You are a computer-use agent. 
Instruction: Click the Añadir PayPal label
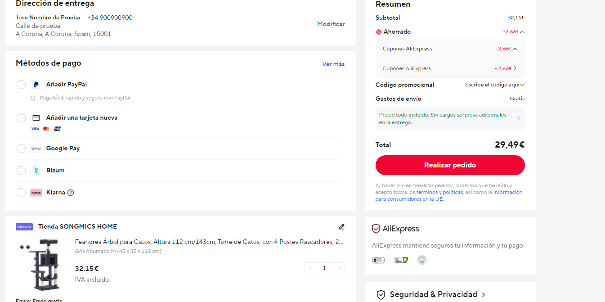(x=67, y=85)
